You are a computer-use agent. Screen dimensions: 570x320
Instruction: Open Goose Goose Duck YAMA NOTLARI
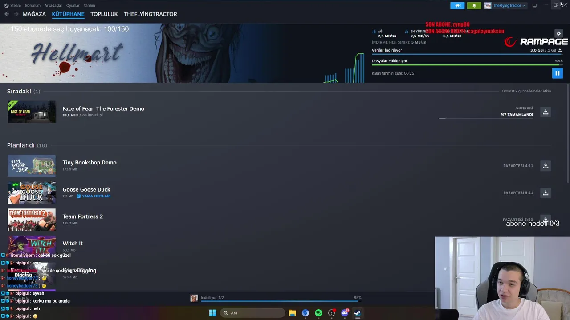(x=94, y=196)
